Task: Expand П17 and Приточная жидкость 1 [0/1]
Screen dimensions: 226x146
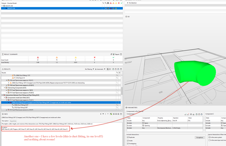Action: (x=7, y=90)
